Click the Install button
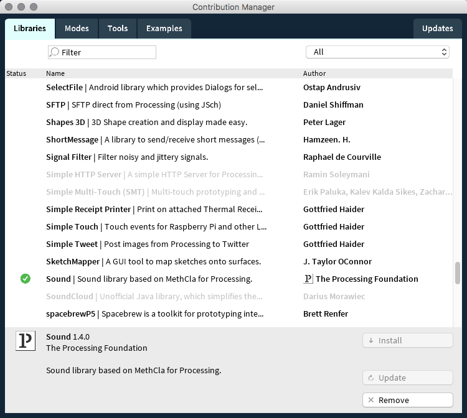The height and width of the screenshot is (418, 467). pyautogui.click(x=408, y=340)
